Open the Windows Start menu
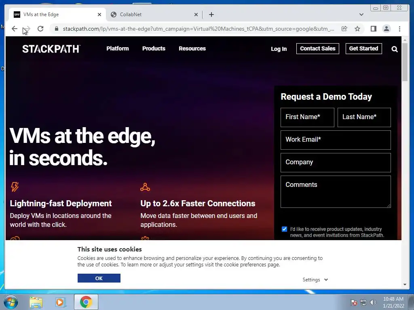The width and height of the screenshot is (414, 310). (11, 302)
